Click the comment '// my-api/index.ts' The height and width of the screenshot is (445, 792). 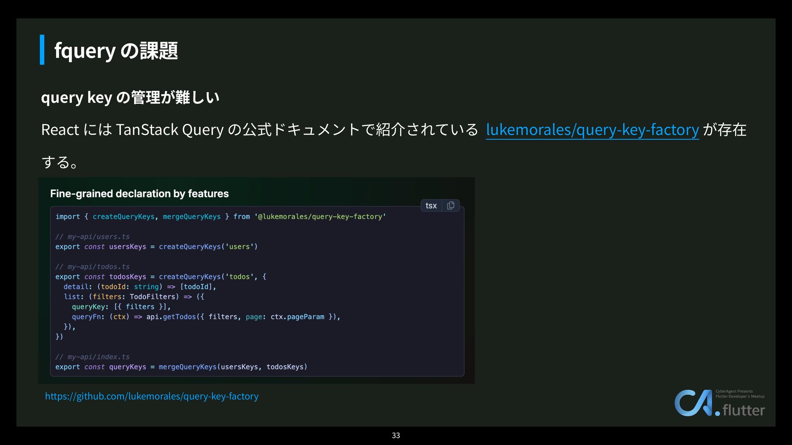pyautogui.click(x=92, y=357)
